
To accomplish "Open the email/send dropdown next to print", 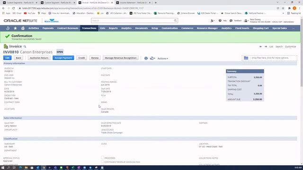I will (x=152, y=58).
